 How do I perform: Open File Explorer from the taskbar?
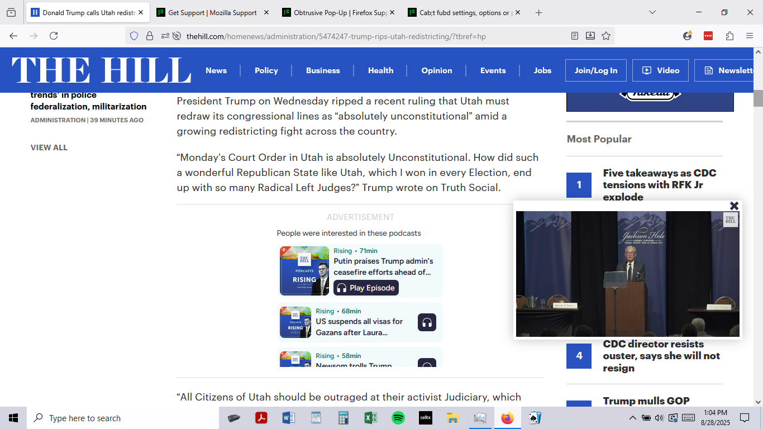[x=452, y=418]
